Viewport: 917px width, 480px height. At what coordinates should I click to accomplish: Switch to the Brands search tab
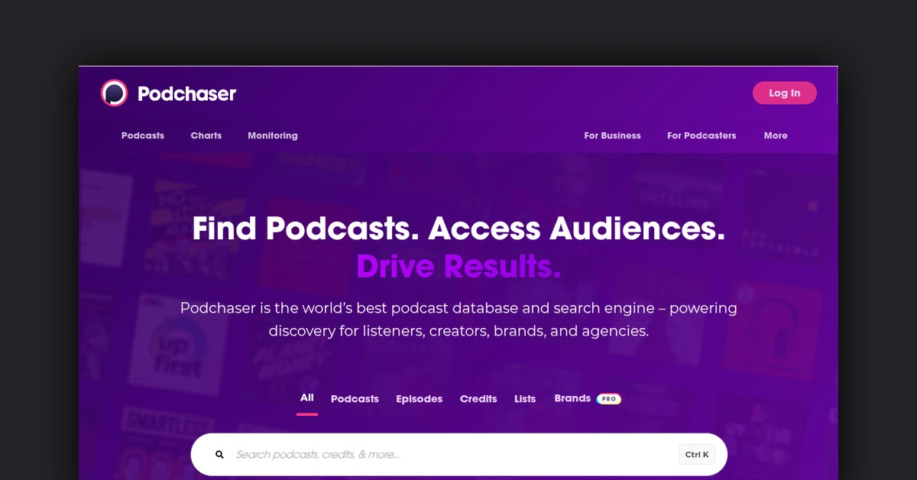coord(572,398)
